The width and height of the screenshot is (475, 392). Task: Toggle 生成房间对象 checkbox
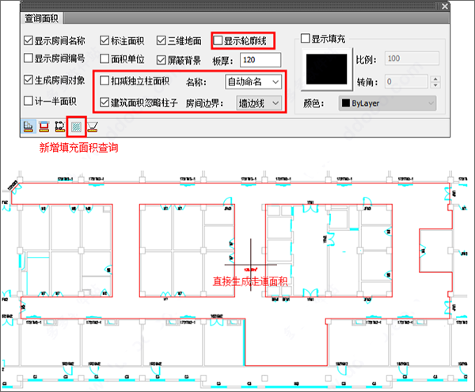[28, 80]
